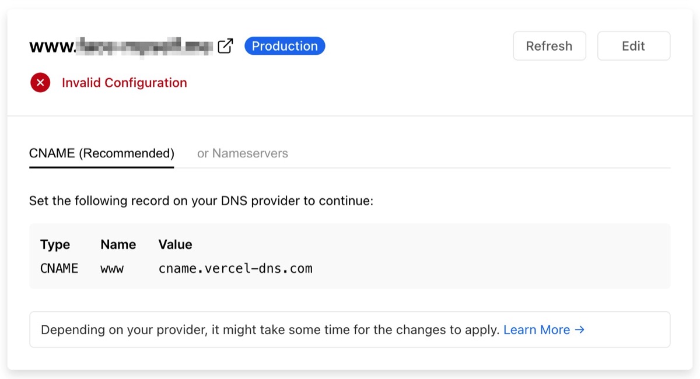This screenshot has width=700, height=379.
Task: Click the Edit button
Action: tap(633, 45)
